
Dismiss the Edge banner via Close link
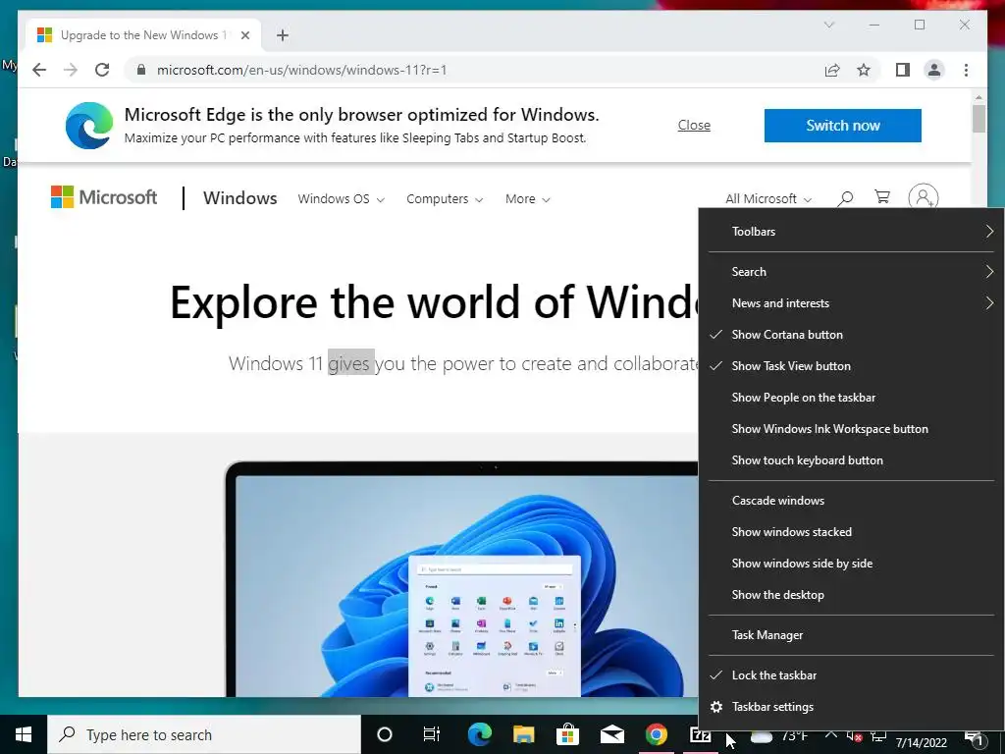pos(694,125)
